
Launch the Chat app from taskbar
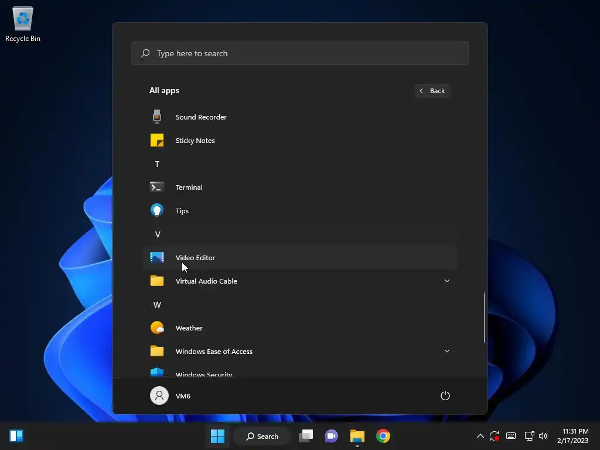point(332,436)
